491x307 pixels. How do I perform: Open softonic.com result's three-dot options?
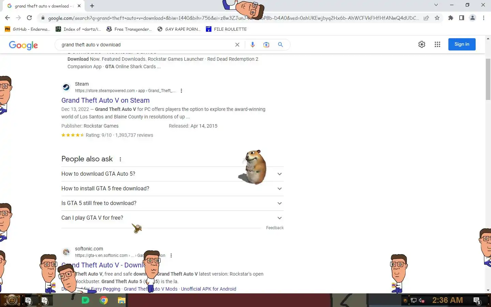171,255
